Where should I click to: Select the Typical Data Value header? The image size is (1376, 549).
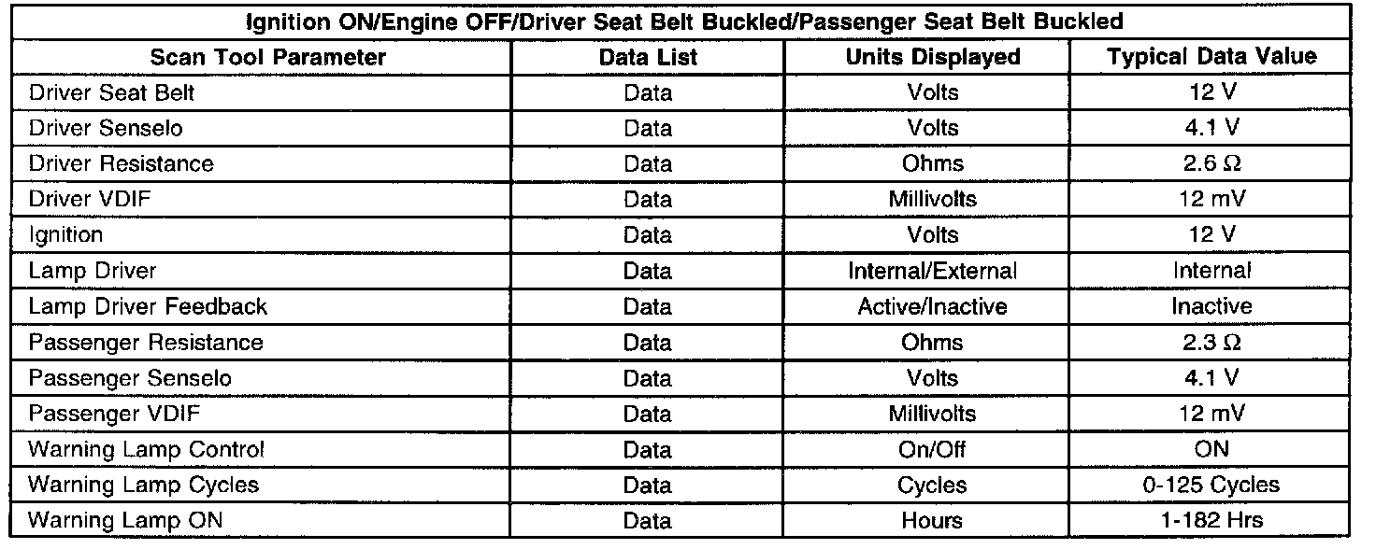[1211, 57]
